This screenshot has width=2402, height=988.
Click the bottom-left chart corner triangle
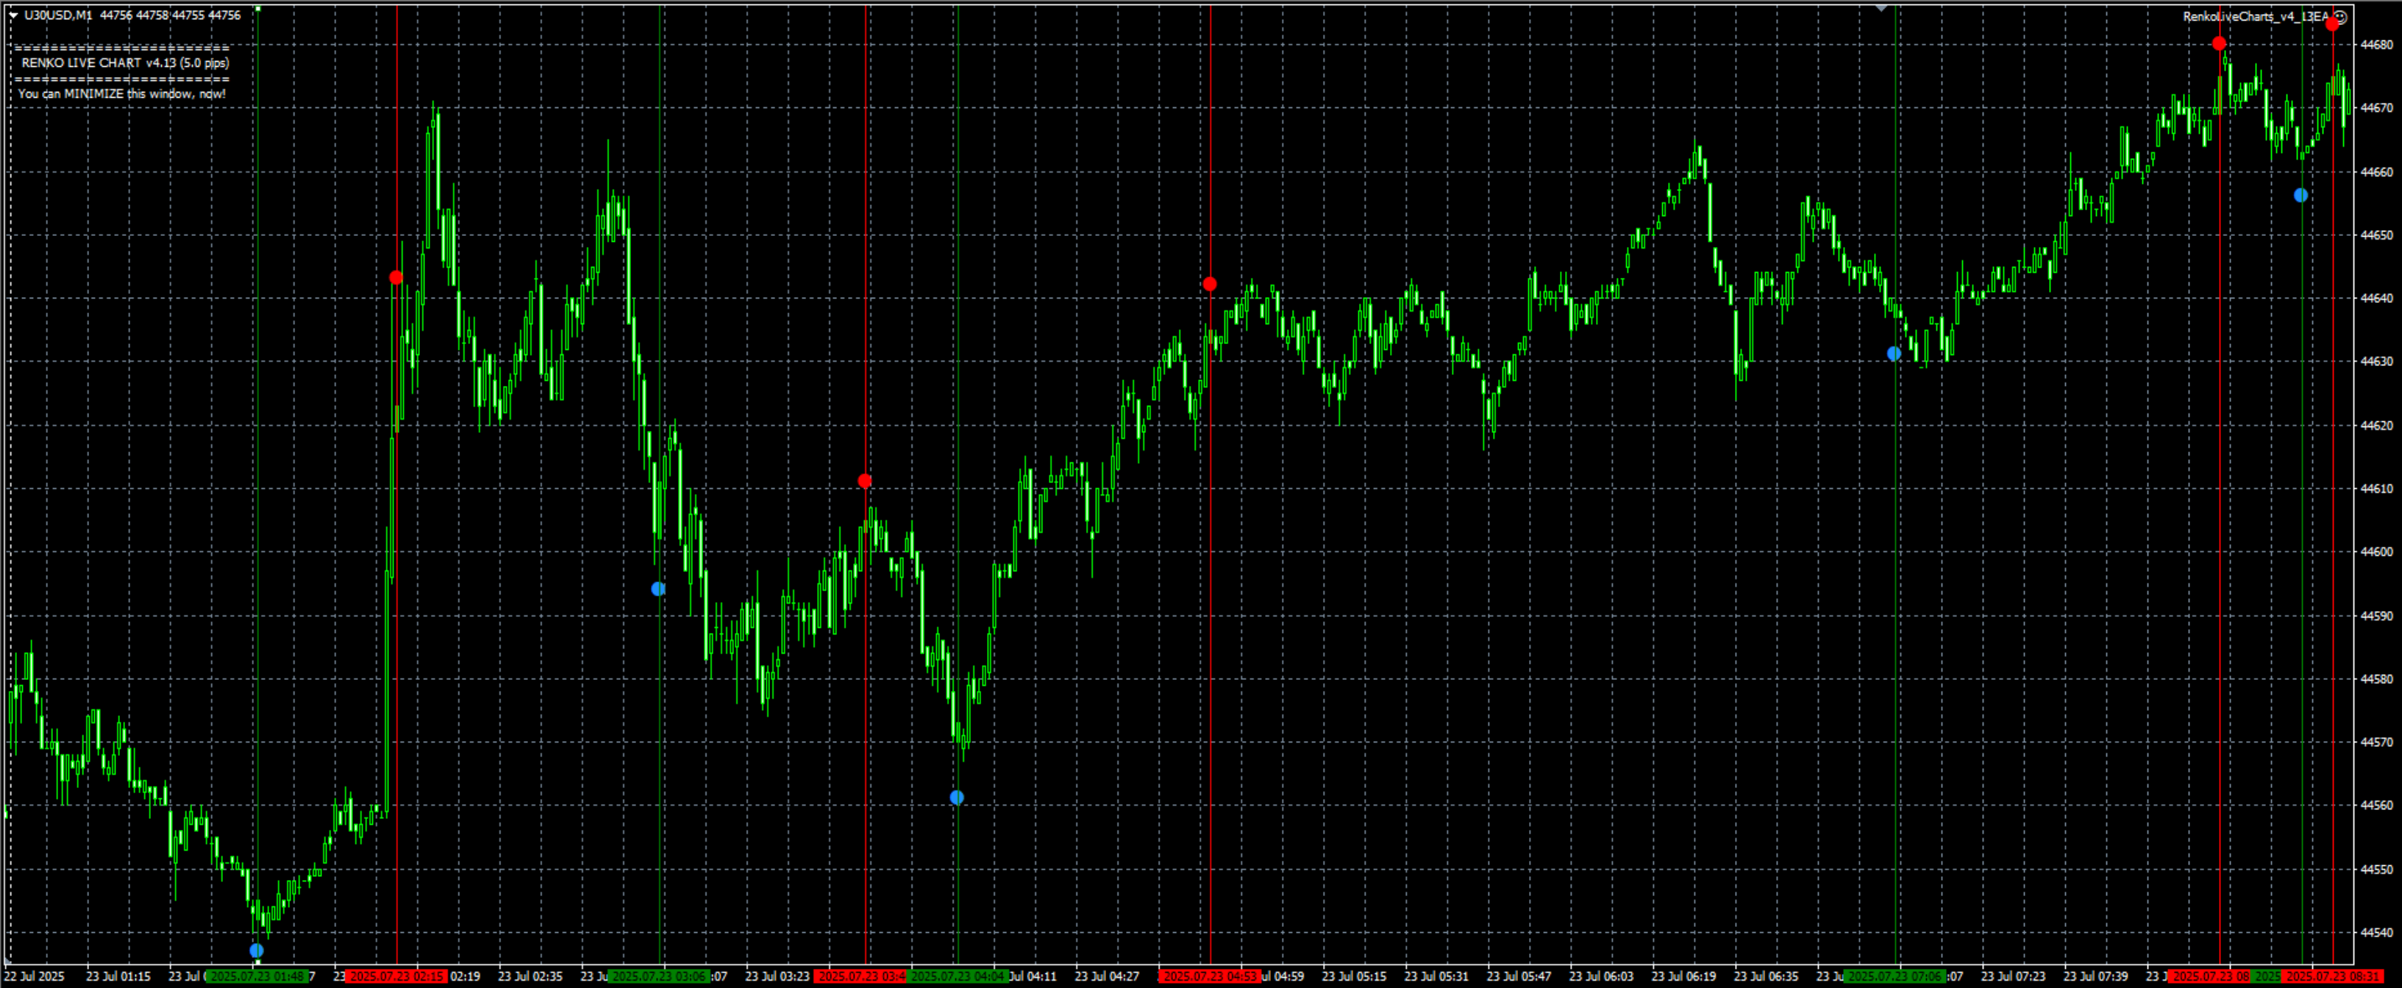click(x=8, y=960)
